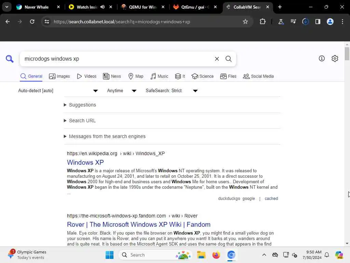Open Copilot preview icon in taskbar
Viewport: 350px width, 263px height.
339,255
